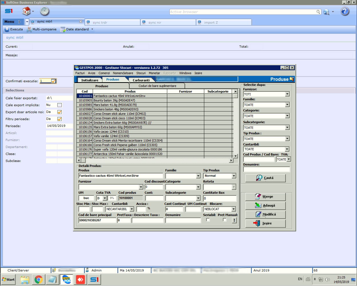
Task: Toggle Filtru perioada checkbox
Action: [x=59, y=119]
